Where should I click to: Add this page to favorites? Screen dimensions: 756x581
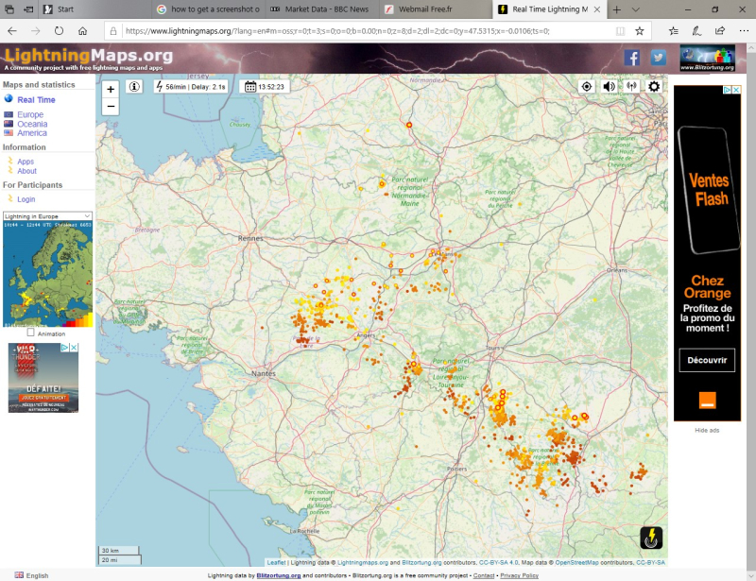640,31
